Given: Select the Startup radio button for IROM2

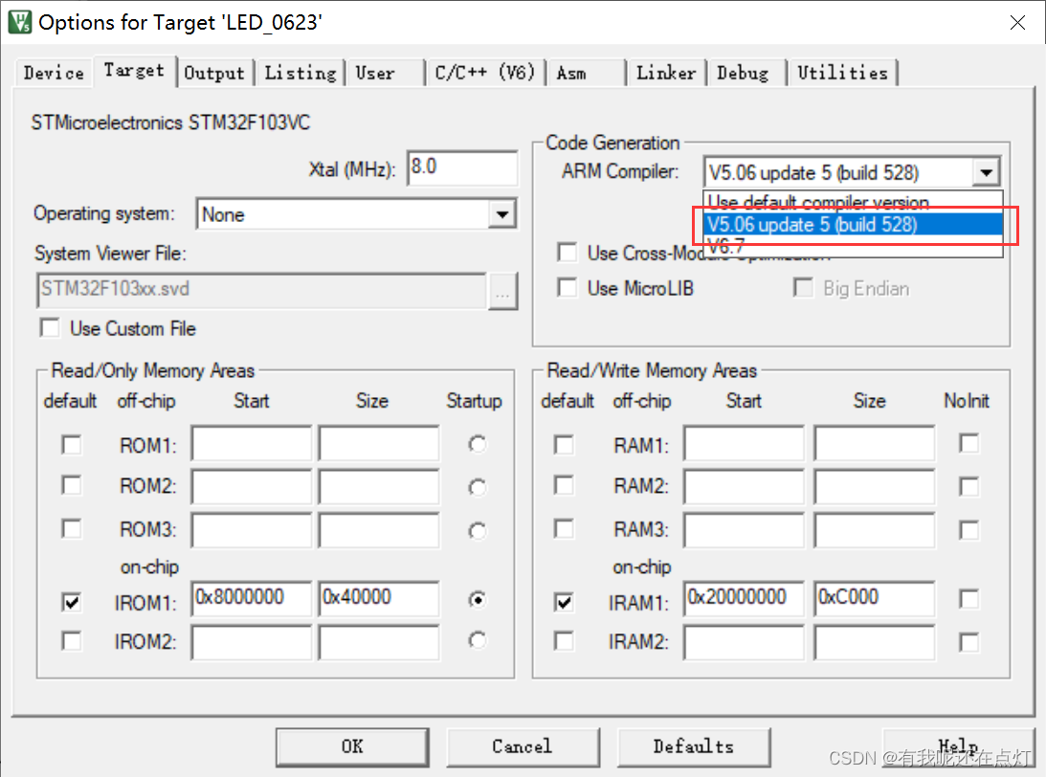Looking at the screenshot, I should pyautogui.click(x=477, y=641).
